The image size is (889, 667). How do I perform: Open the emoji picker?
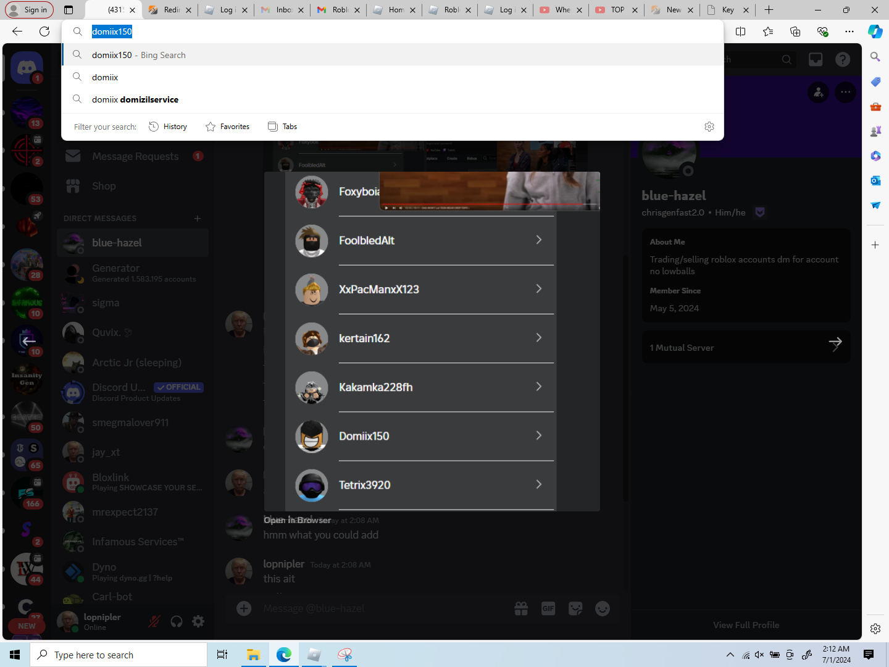pyautogui.click(x=603, y=608)
